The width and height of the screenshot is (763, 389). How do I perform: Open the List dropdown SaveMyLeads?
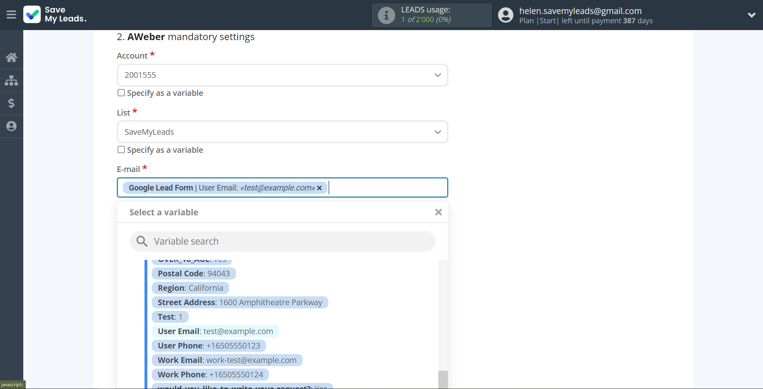(283, 132)
